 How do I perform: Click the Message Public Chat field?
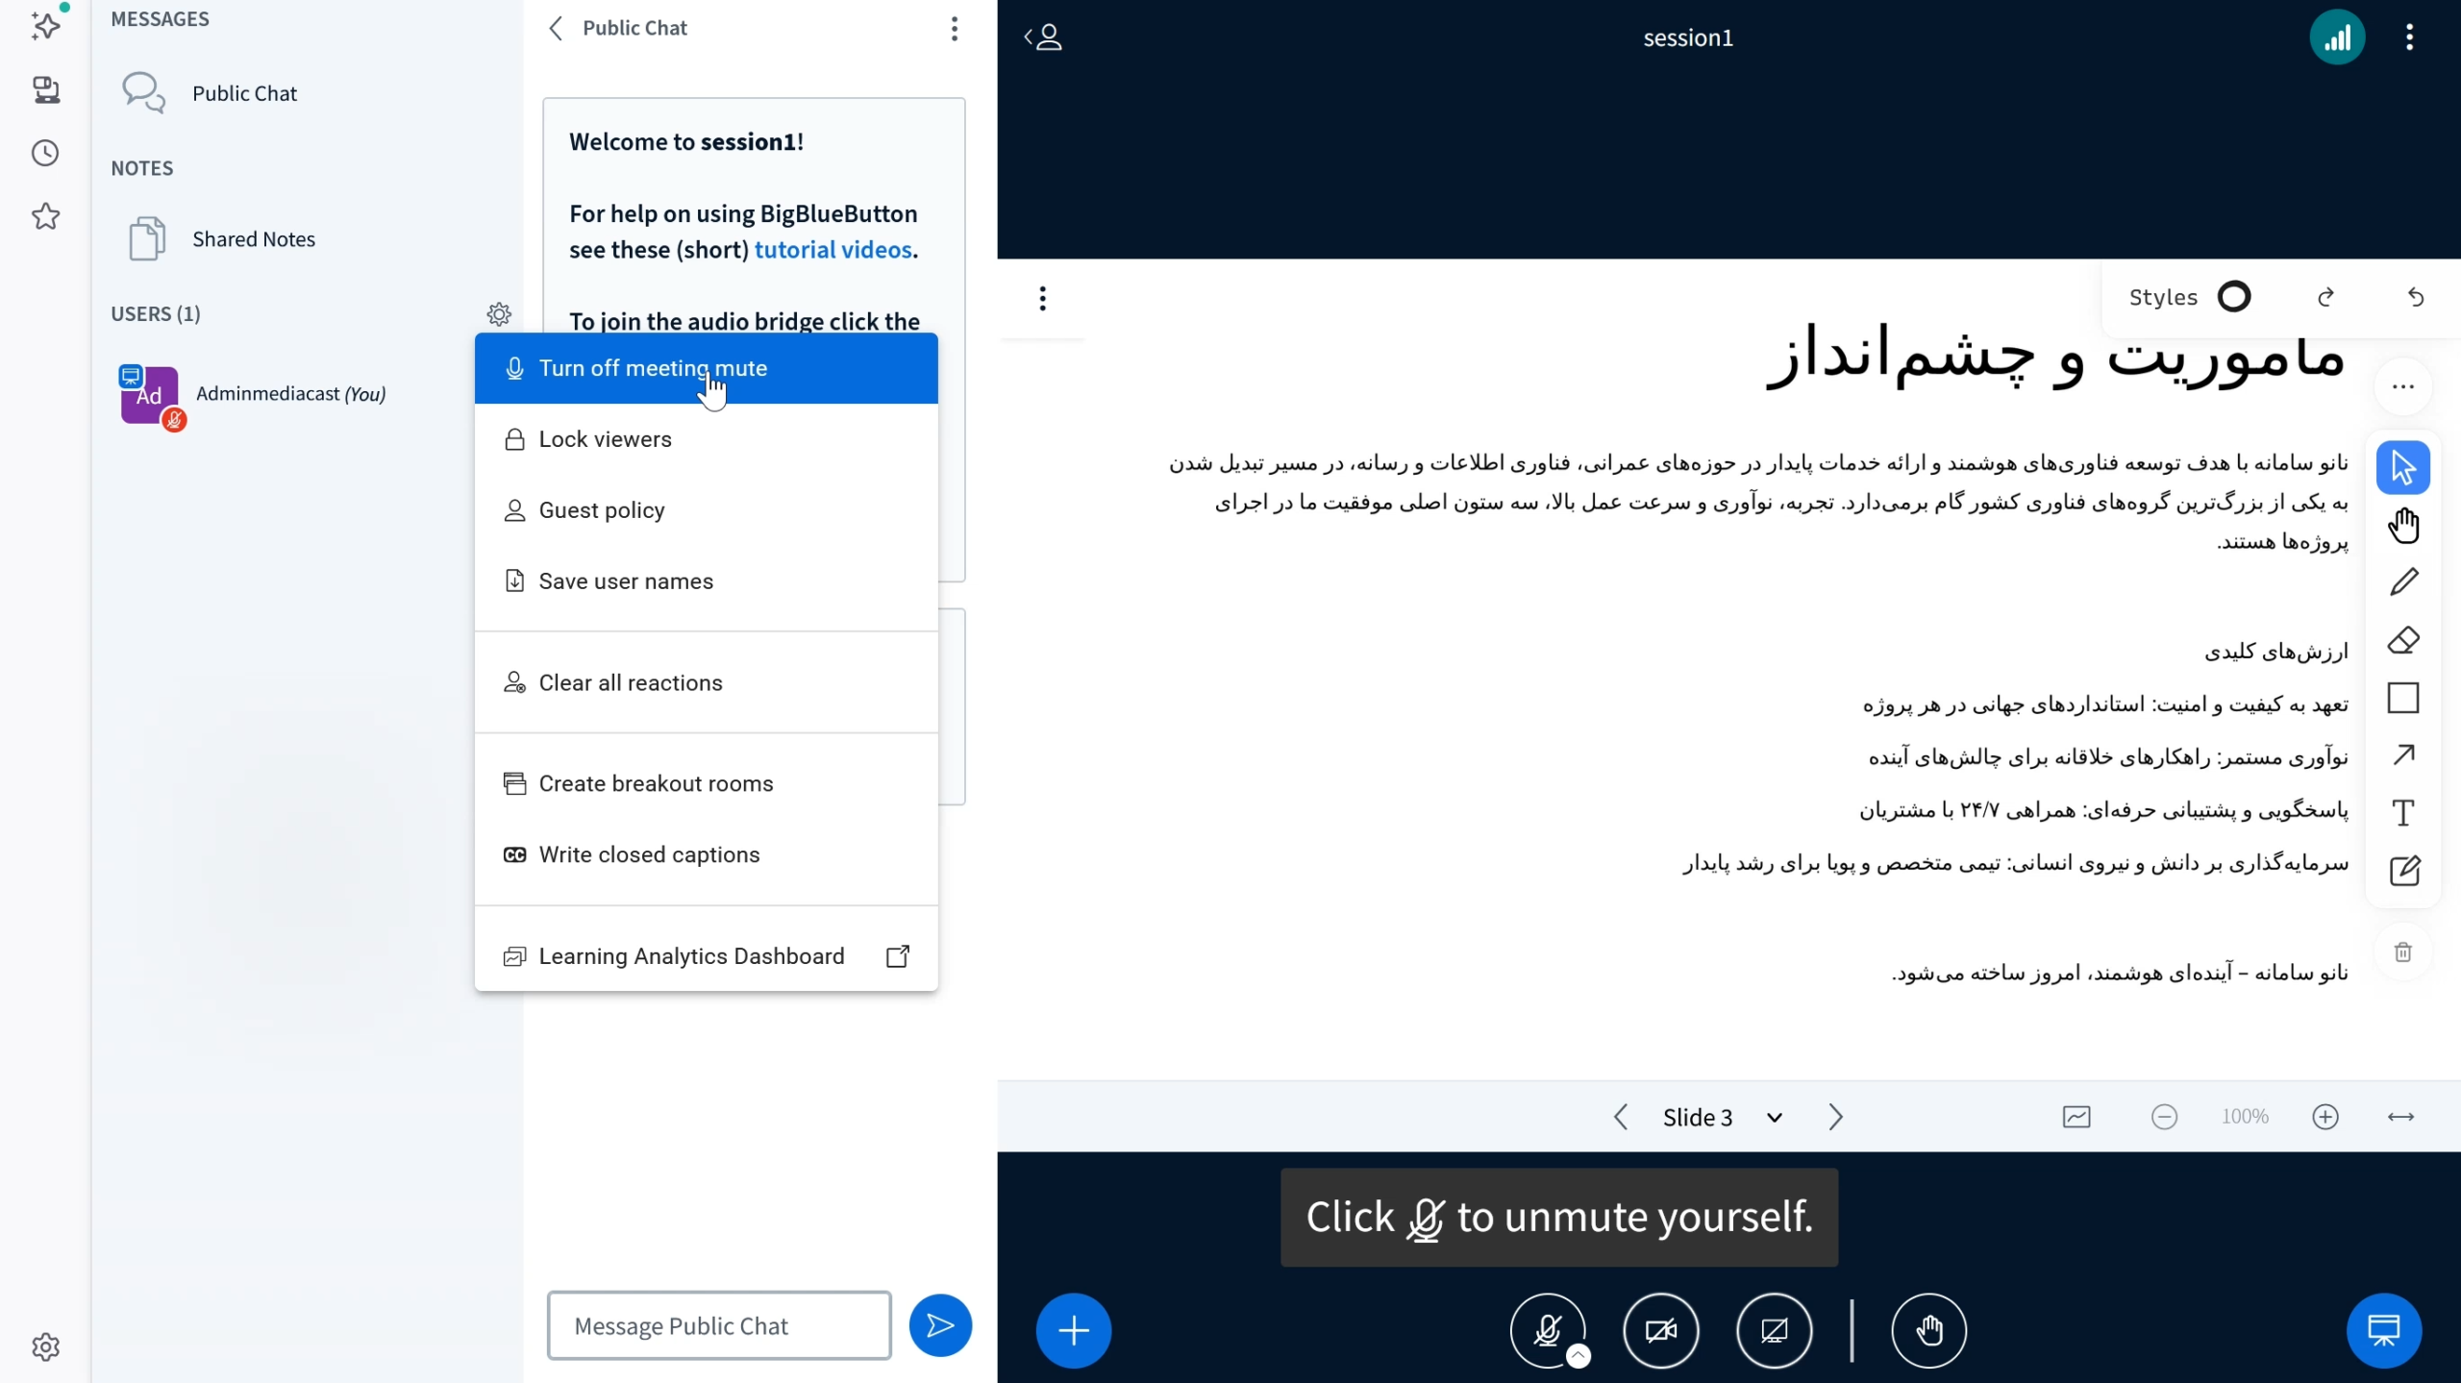tap(719, 1325)
